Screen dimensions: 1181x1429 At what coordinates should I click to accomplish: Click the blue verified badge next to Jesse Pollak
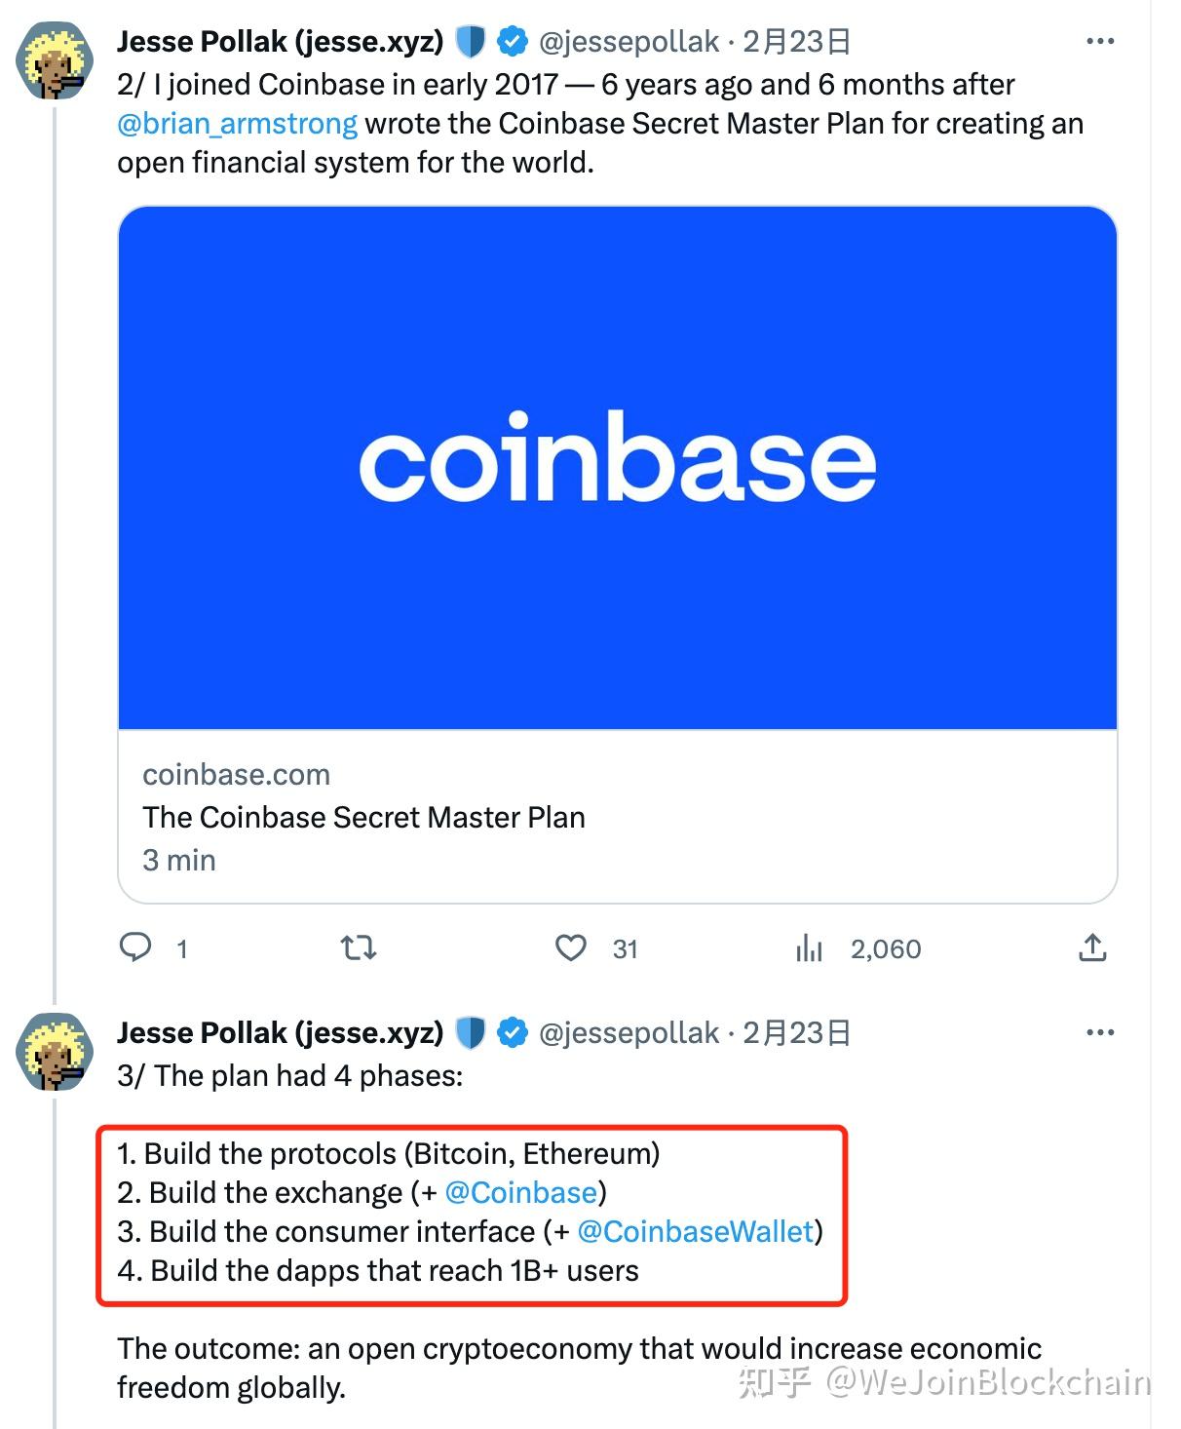click(510, 40)
